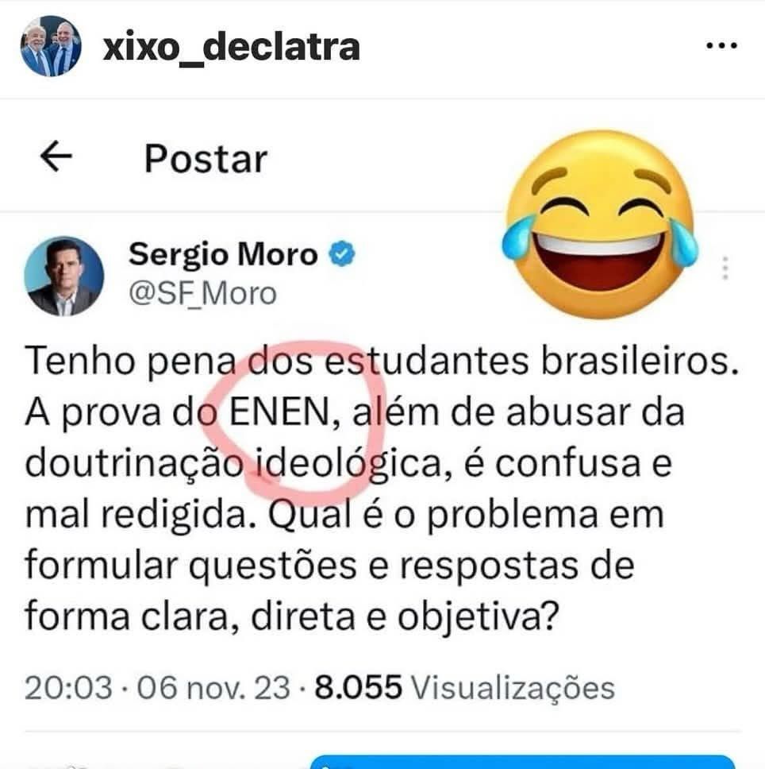Click the tweet's last line ending objetiva?
The image size is (765, 769).
292,616
